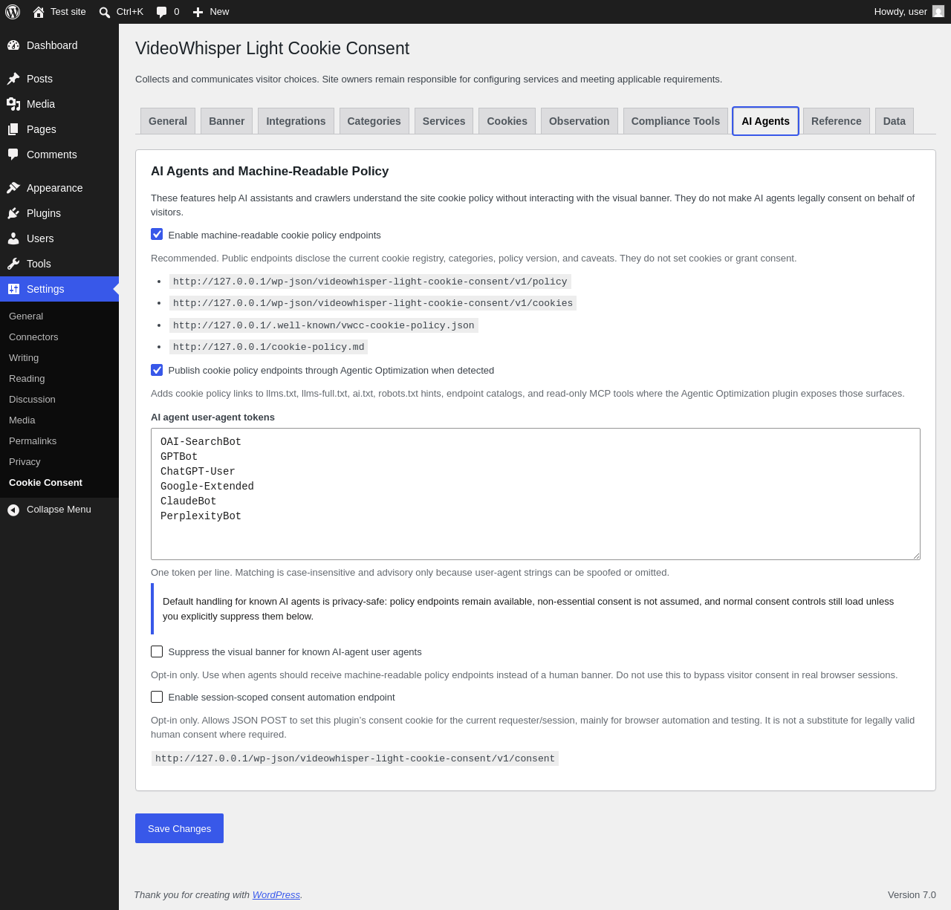Click the AI Agents tab
This screenshot has width=951, height=910.
point(765,121)
